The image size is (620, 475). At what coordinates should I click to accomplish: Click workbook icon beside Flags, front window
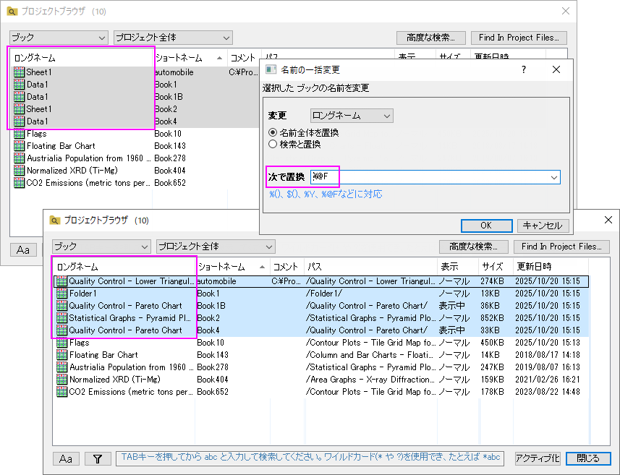(x=61, y=343)
